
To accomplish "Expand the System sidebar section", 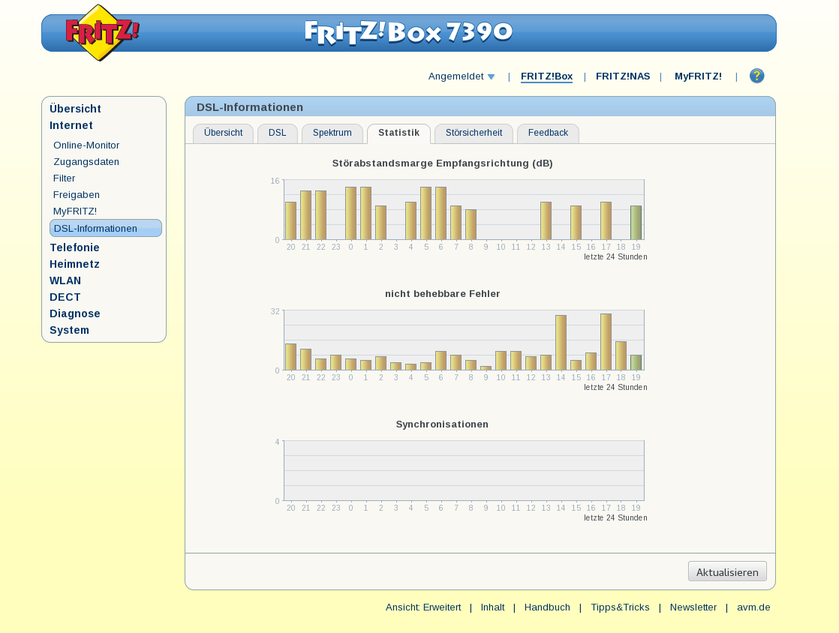I will 70,331.
